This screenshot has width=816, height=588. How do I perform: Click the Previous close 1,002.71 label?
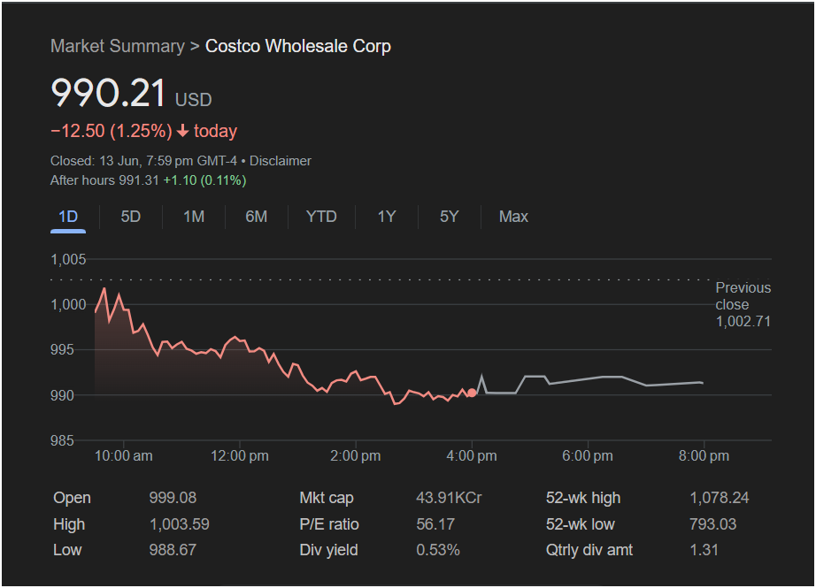pos(743,305)
